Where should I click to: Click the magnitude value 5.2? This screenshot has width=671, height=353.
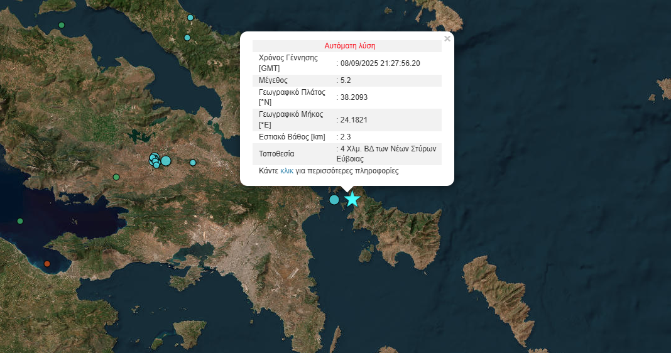point(345,80)
